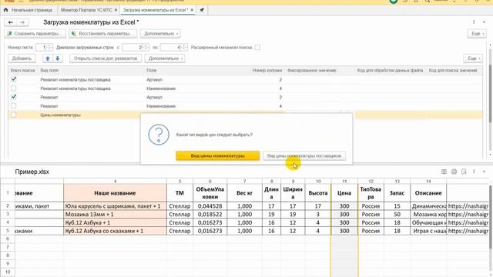Click the Номер листа input field
This screenshot has height=277, width=493.
click(42, 48)
